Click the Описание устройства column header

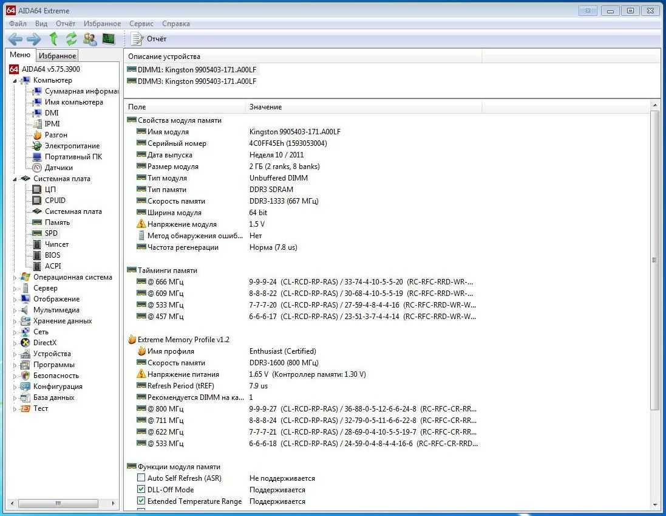303,57
